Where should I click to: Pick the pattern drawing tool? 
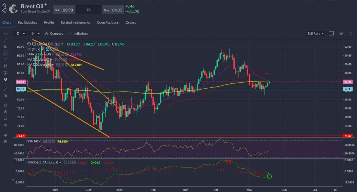pyautogui.click(x=5, y=66)
